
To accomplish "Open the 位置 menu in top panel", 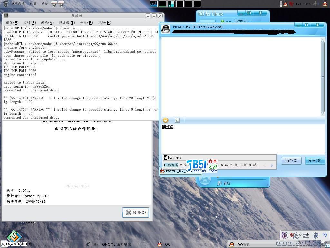I will tap(33, 4).
